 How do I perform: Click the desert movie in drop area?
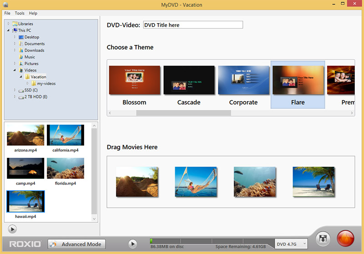tap(137, 182)
